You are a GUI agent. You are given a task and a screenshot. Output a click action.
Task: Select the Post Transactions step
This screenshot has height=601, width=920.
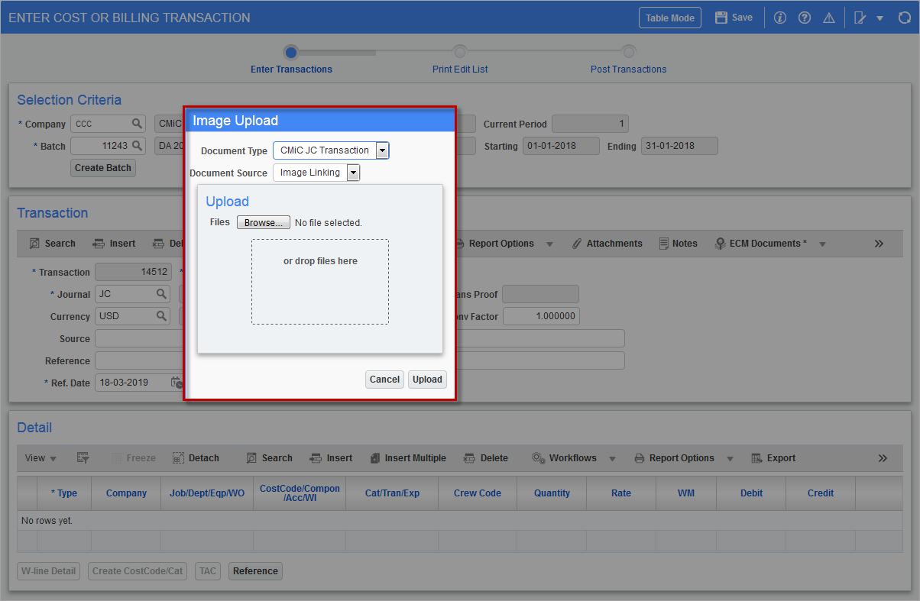(x=628, y=52)
